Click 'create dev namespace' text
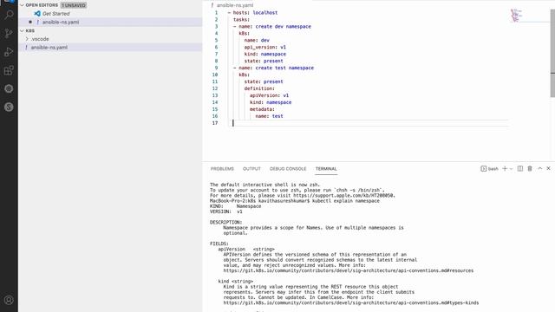 pyautogui.click(x=284, y=27)
